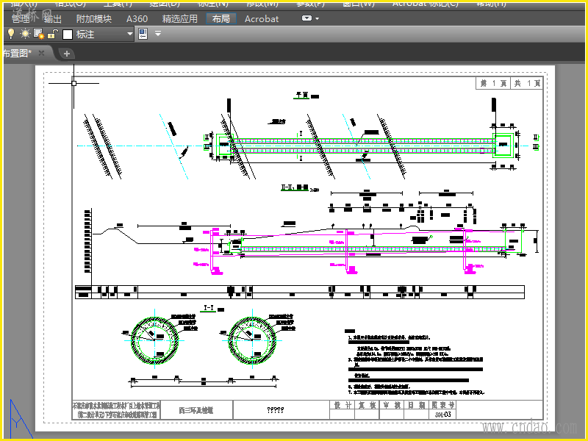Toggle the layer lock padlock icon
Image resolution: width=588 pixels, height=441 pixels.
pyautogui.click(x=52, y=34)
